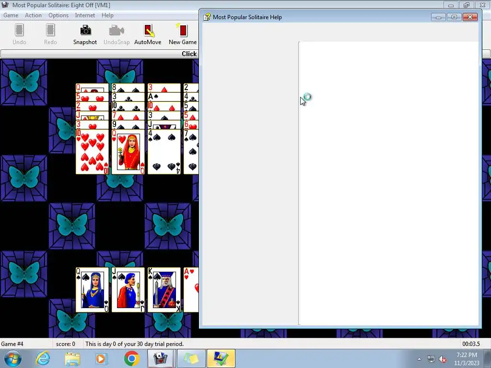Open the clock showing 7:22 PM
The width and height of the screenshot is (491, 368).
[x=467, y=359]
